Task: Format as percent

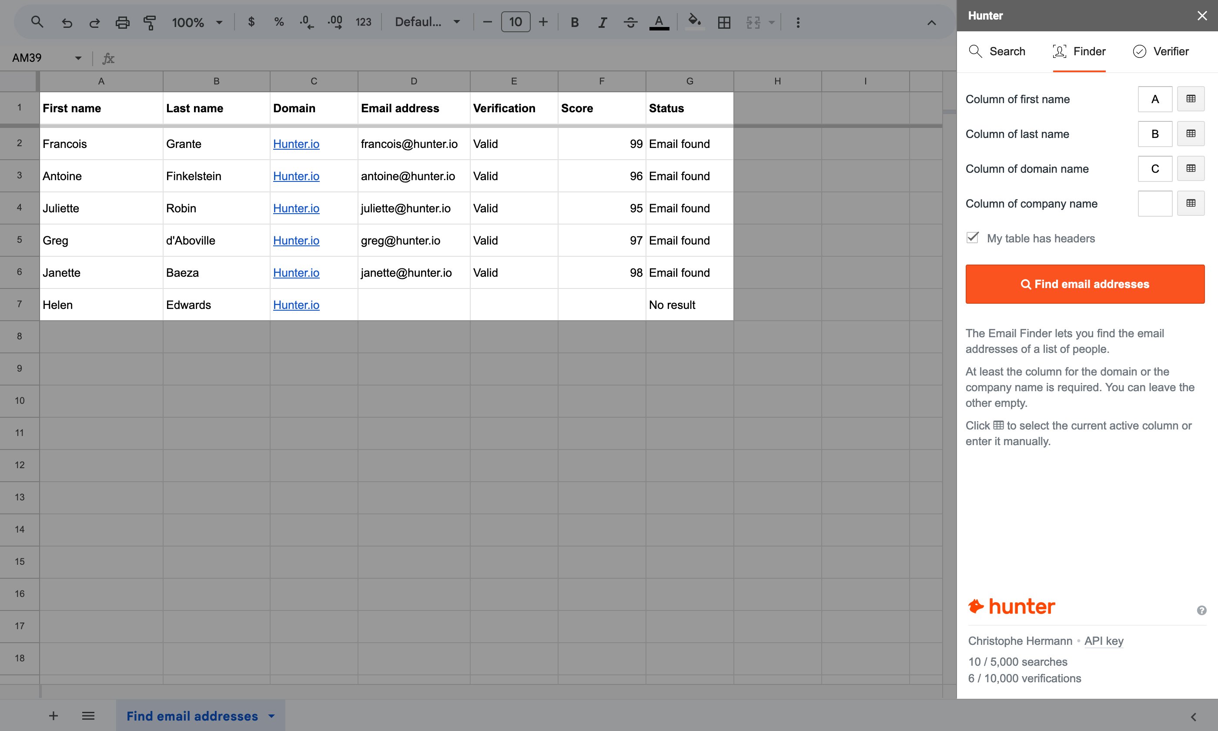Action: [279, 22]
